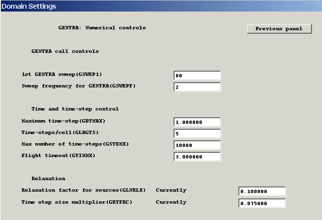The height and width of the screenshot is (220, 322).
Task: Click the GENTRA call controls section heading
Action: tap(65, 51)
